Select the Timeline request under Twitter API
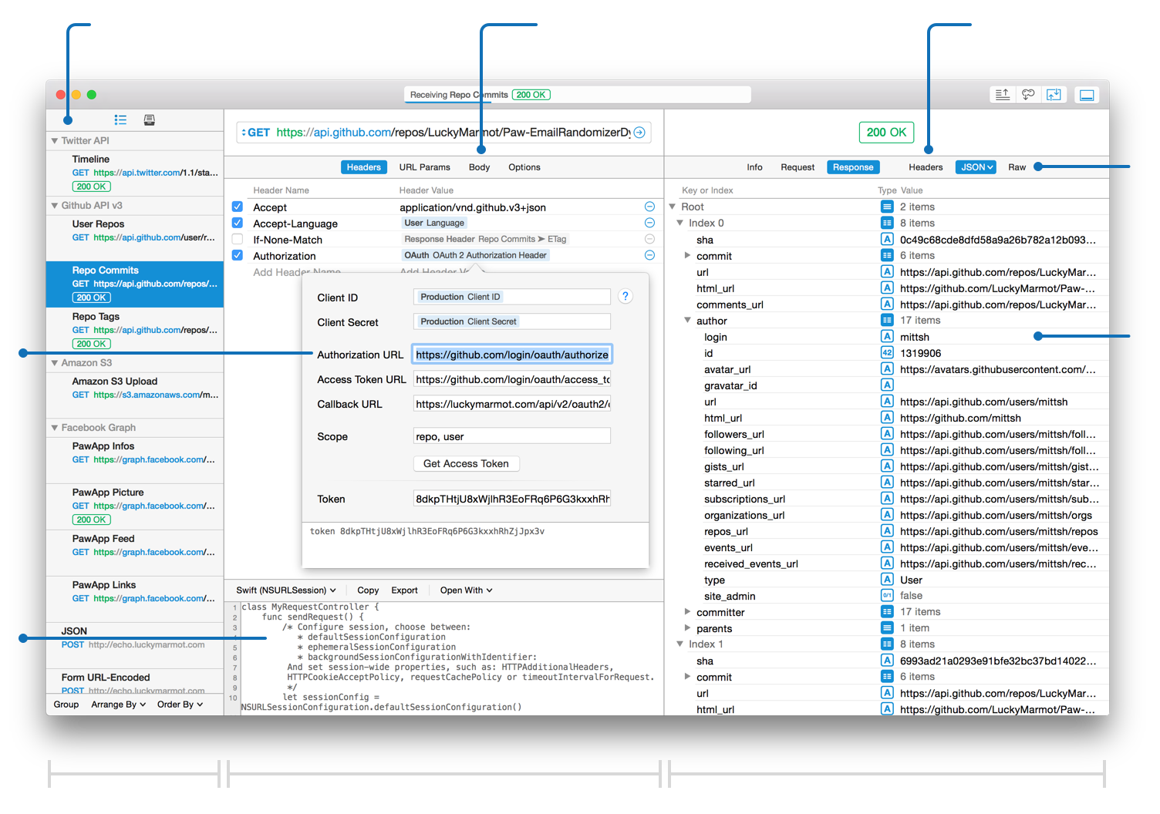This screenshot has width=1160, height=814. pyautogui.click(x=135, y=173)
